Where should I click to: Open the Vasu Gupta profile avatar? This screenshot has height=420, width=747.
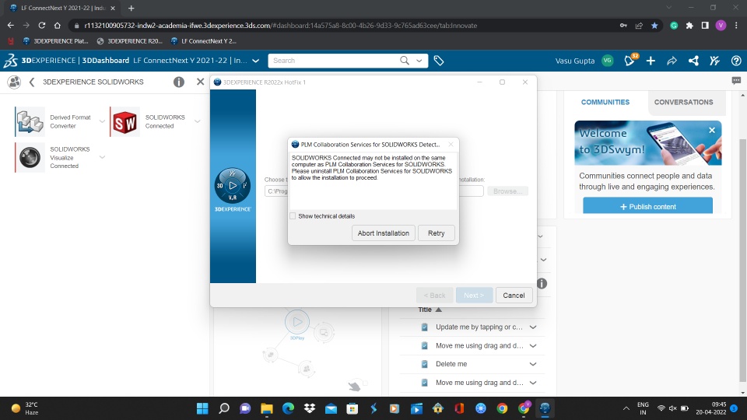(607, 61)
